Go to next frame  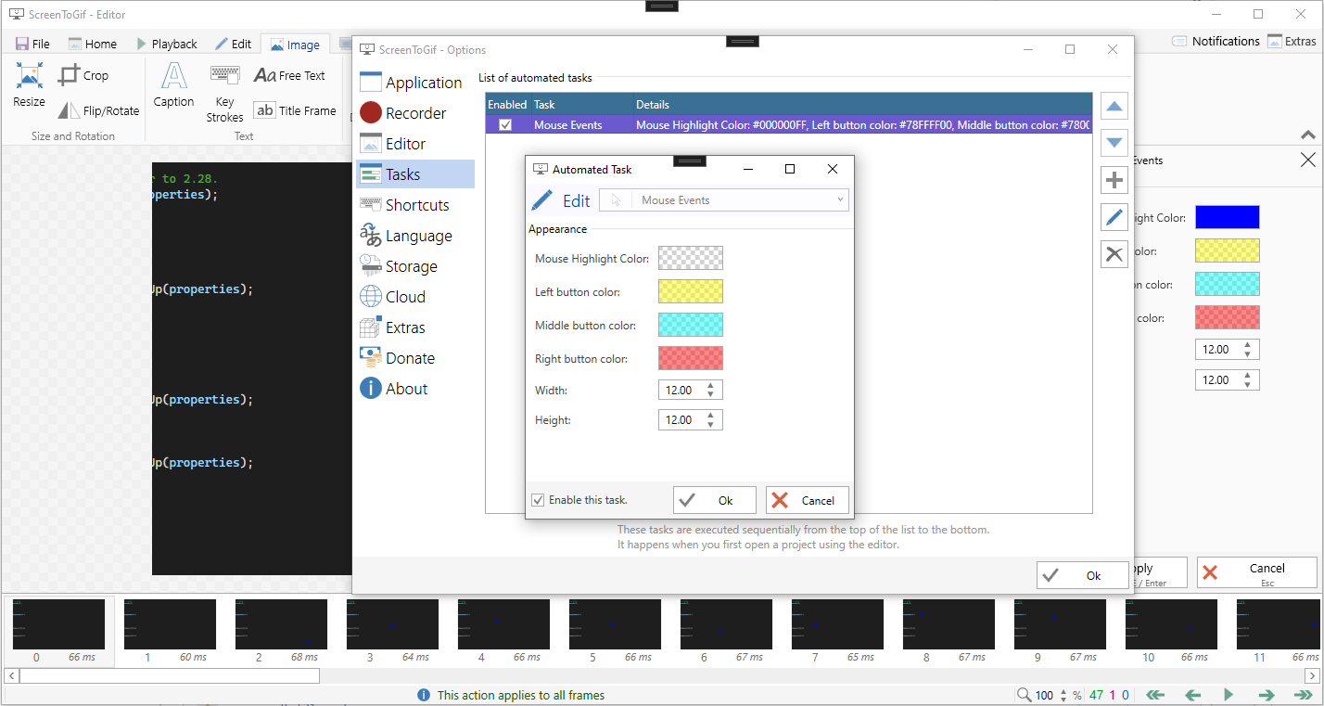pos(1266,695)
